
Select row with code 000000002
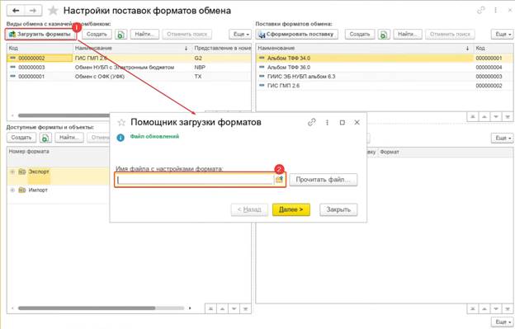129,58
